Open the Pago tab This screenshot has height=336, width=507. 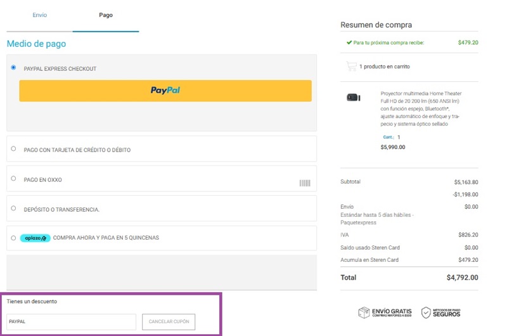coord(106,15)
